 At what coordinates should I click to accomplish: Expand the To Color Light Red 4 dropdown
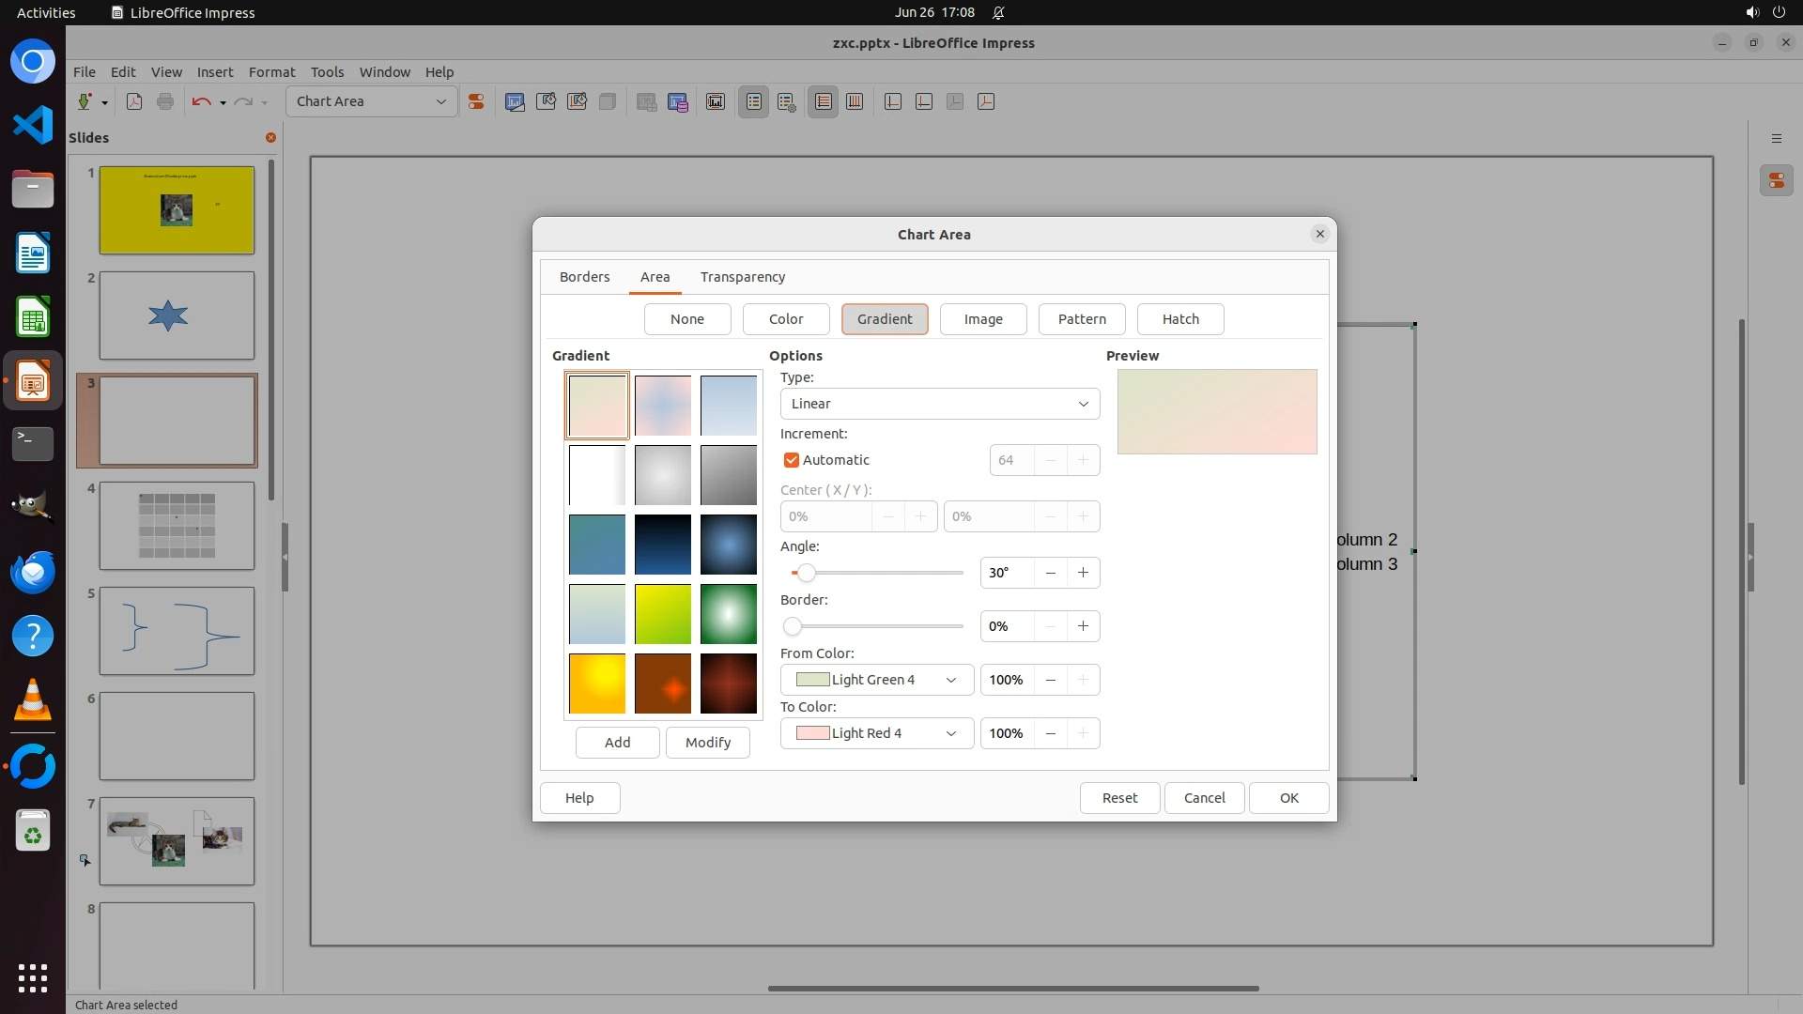click(876, 733)
